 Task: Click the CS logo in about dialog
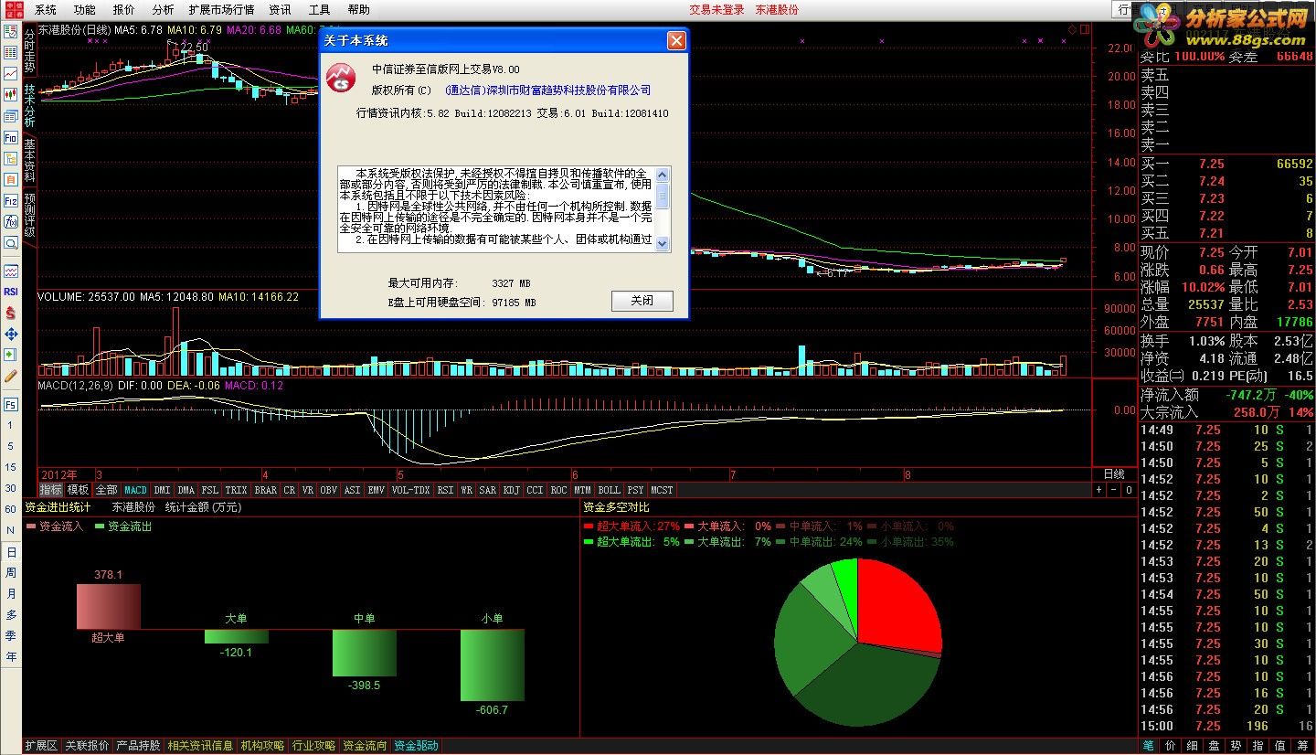pyautogui.click(x=342, y=78)
